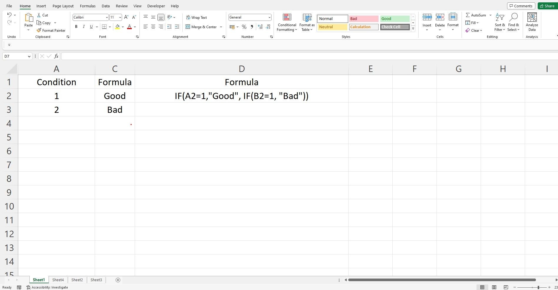Toggle Merge & Center
Image resolution: width=558 pixels, height=290 pixels.
[201, 27]
